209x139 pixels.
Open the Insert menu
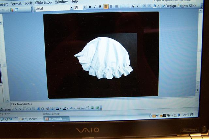click(4, 4)
